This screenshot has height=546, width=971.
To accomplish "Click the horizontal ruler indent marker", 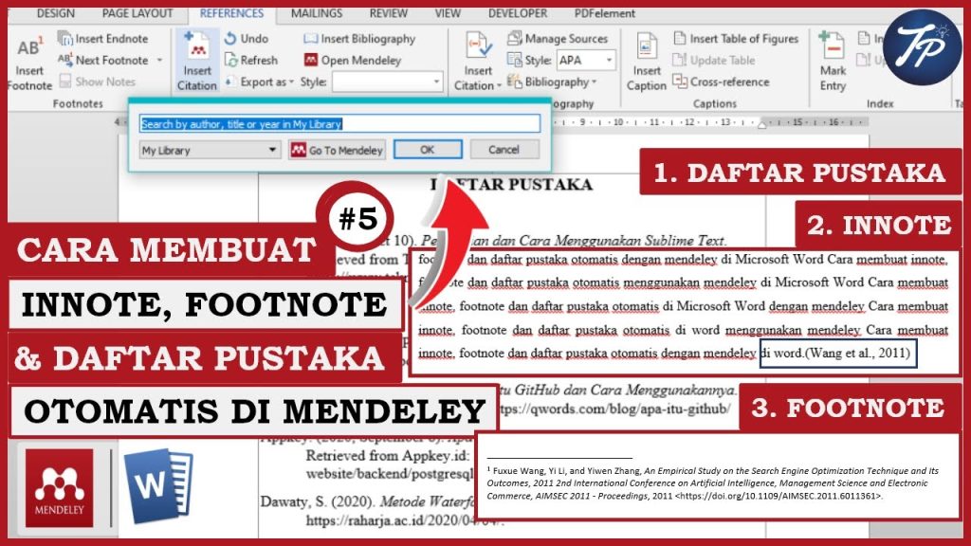I will click(x=761, y=123).
